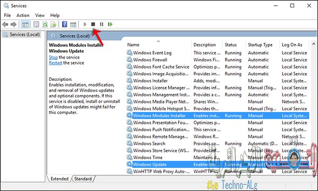The width and height of the screenshot is (318, 191).
Task: Open the Help menu
Action: pos(55,15)
